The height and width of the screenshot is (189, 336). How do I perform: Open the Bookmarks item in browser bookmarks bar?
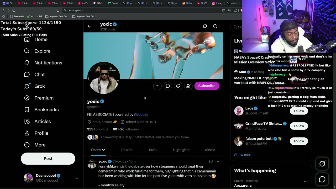click(x=17, y=16)
